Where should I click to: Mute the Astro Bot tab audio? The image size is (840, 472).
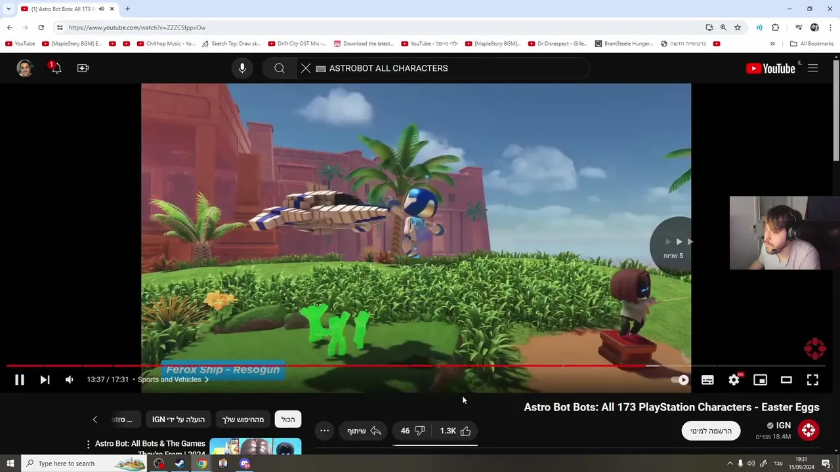click(x=101, y=9)
